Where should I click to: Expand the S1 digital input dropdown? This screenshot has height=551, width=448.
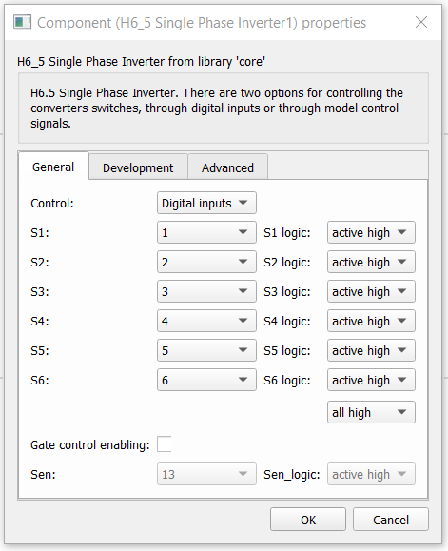[x=206, y=232]
